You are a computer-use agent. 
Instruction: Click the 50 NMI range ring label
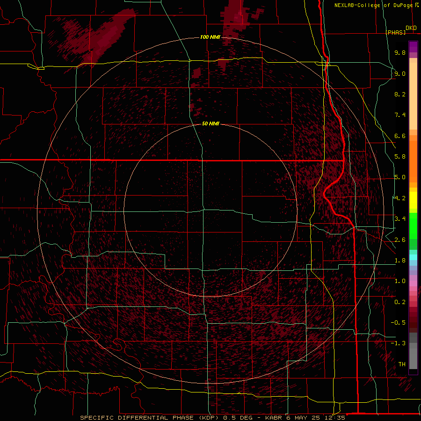pyautogui.click(x=210, y=124)
